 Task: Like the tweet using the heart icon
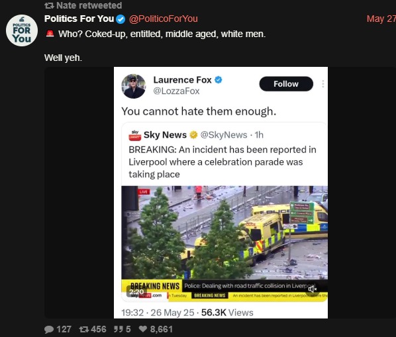click(x=143, y=329)
